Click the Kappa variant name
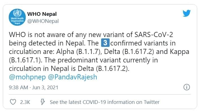This screenshot has height=111, width=200. [179, 52]
